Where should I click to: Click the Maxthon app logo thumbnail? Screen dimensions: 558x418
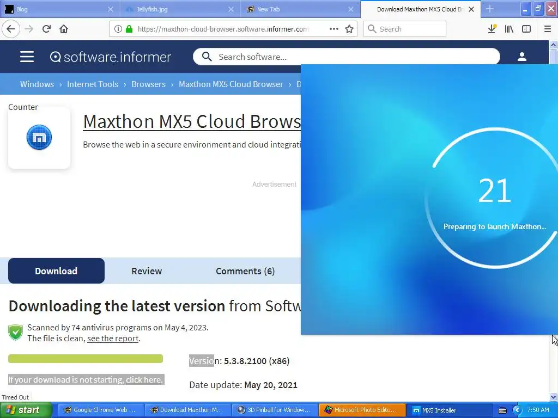(39, 137)
